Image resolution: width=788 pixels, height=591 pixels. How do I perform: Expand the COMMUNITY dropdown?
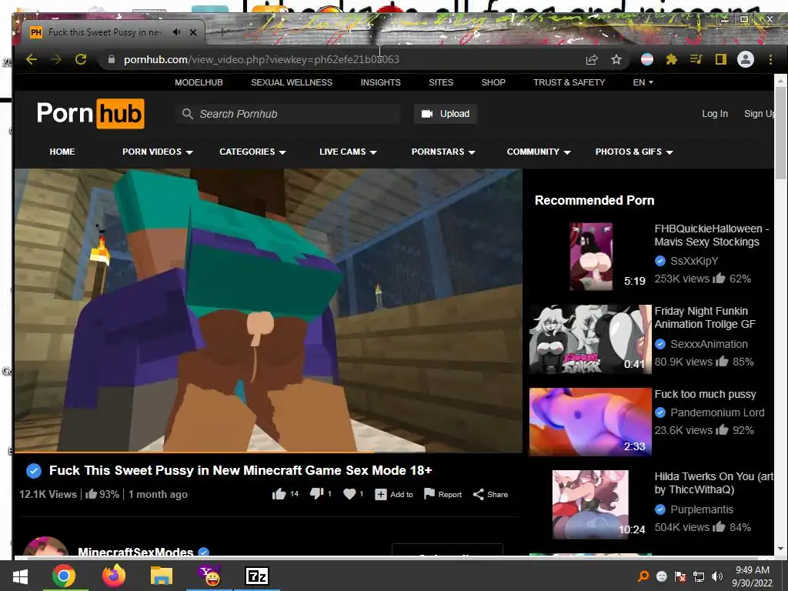[538, 152]
